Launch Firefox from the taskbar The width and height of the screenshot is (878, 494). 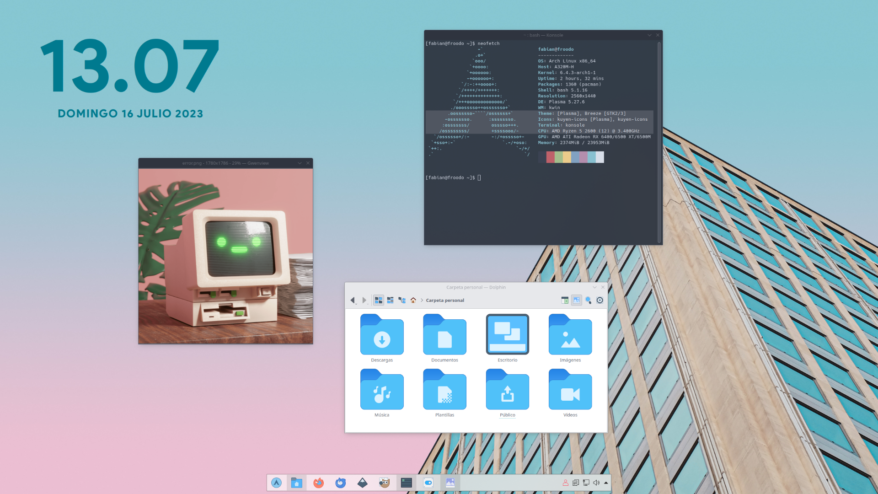[x=319, y=483]
